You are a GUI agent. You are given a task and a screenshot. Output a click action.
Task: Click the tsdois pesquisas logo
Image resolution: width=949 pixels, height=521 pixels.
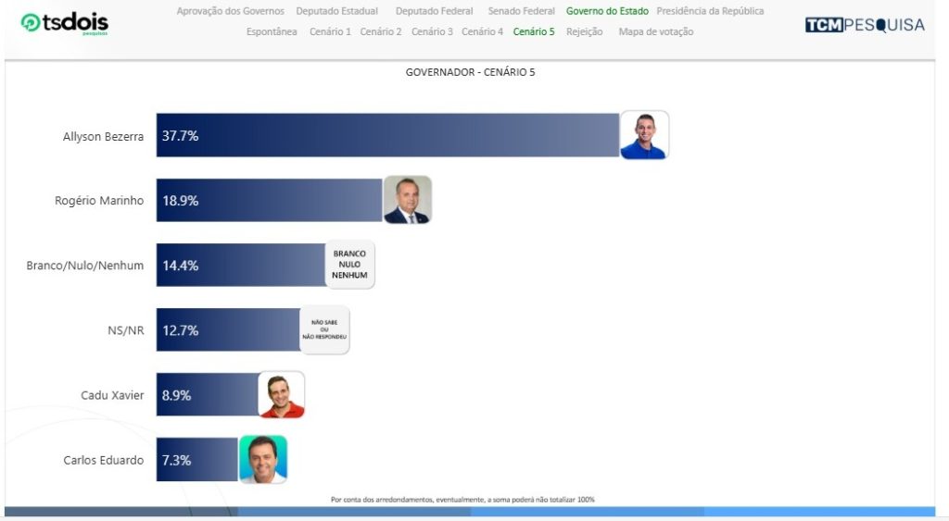click(64, 23)
